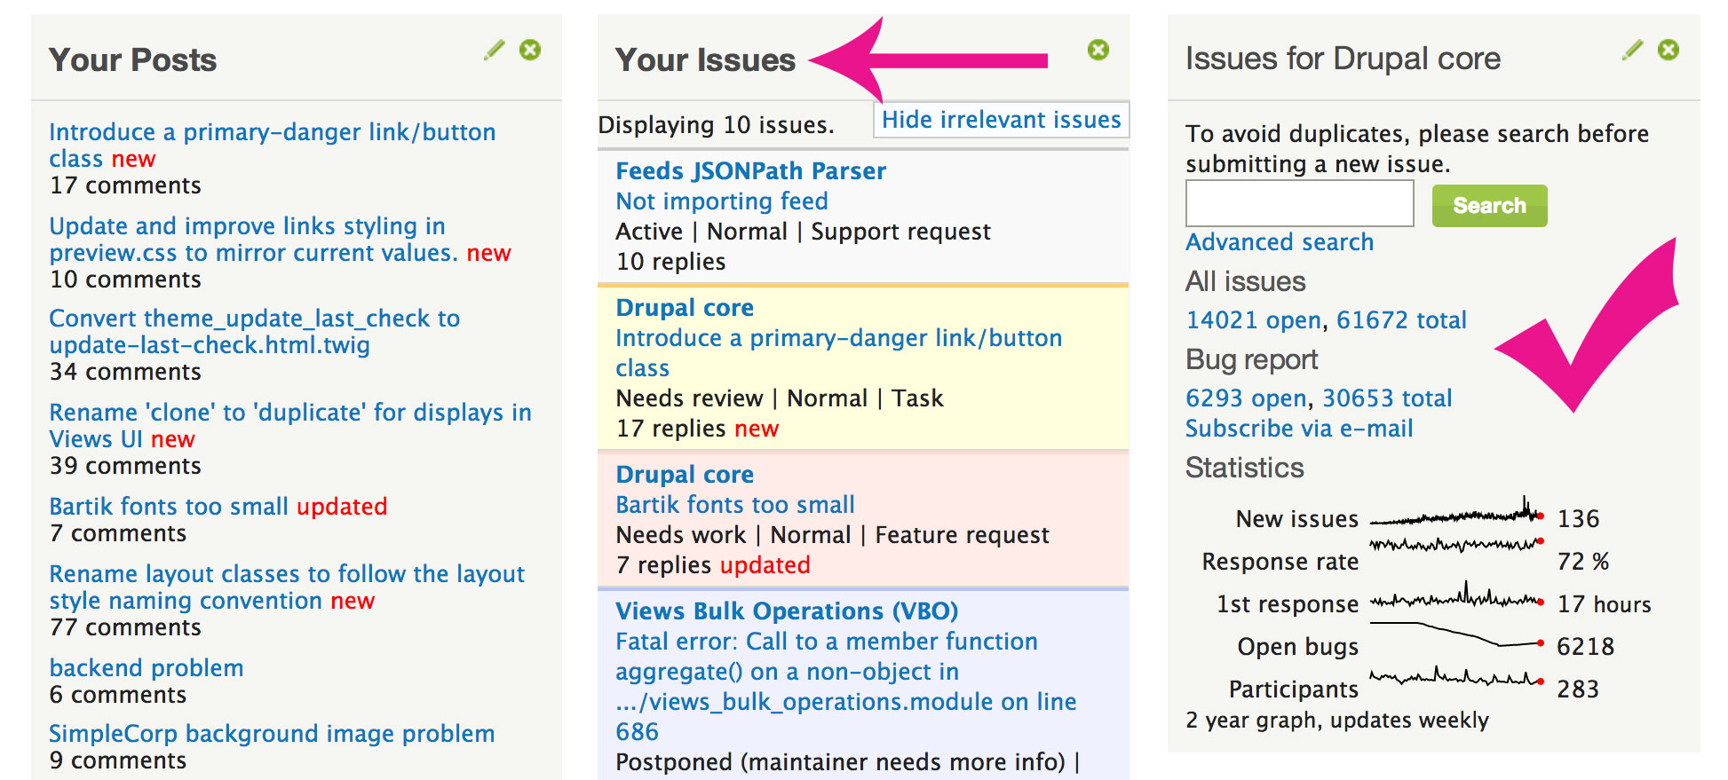The width and height of the screenshot is (1728, 780).
Task: Click Hide irrelevant issues link
Action: (x=1002, y=120)
